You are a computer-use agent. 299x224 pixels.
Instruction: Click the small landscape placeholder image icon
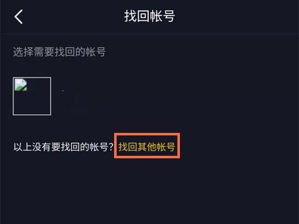[21, 85]
